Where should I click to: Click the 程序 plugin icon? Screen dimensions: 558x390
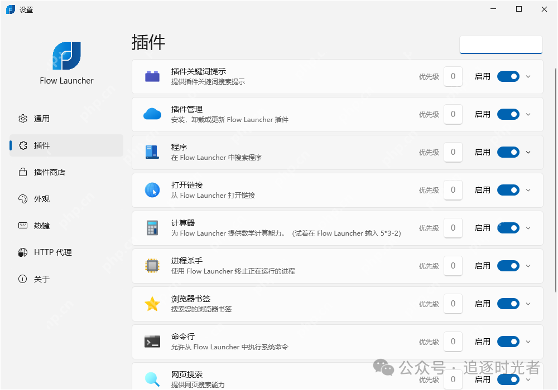(x=152, y=152)
